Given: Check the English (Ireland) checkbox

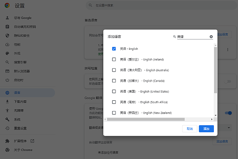Looking at the screenshot, I should click(x=114, y=59).
